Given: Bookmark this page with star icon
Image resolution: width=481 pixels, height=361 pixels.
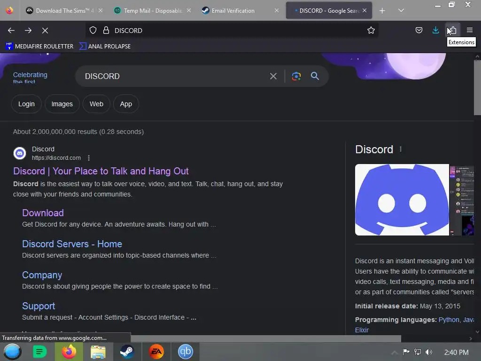Looking at the screenshot, I should click(x=371, y=31).
